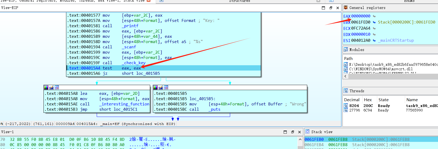Select the thread 8204 row icon
Image resolution: width=438 pixels, height=149 pixels.
(x=346, y=106)
